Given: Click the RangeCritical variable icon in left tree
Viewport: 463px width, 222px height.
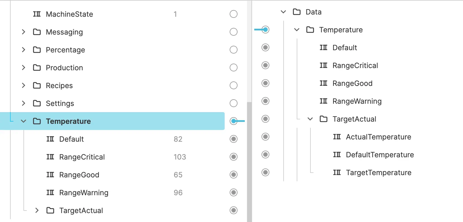Looking at the screenshot, I should click(x=50, y=157).
